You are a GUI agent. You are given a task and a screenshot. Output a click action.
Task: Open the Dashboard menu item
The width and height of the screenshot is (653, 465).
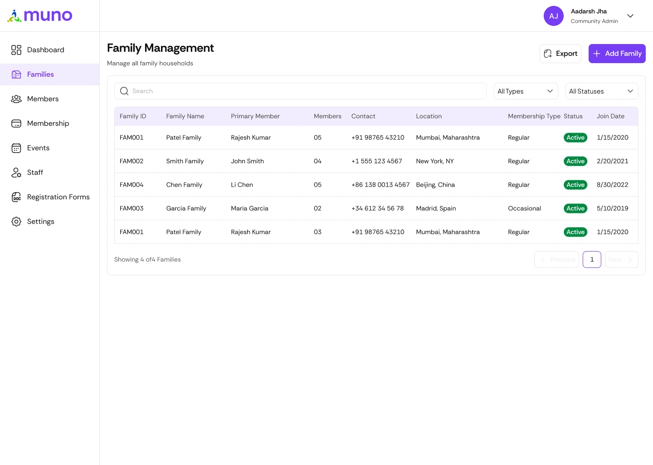tap(50, 50)
